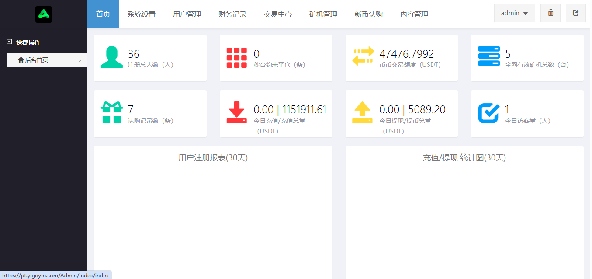Open the 系统设置 menu
The height and width of the screenshot is (279, 592).
[x=142, y=14]
